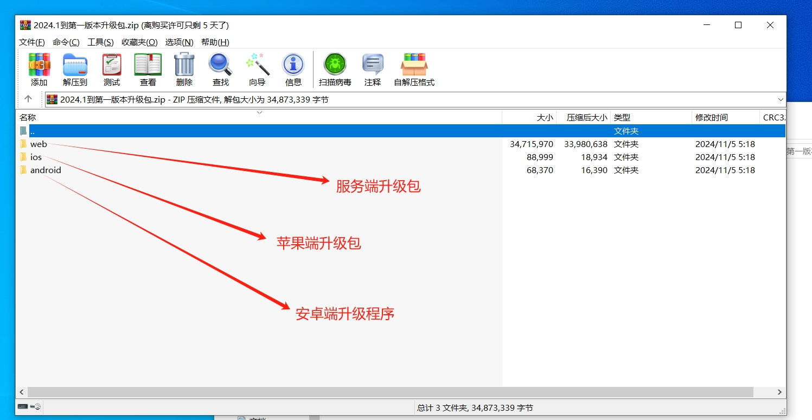Close the WinRAR window
Image resolution: width=812 pixels, height=420 pixels.
[x=770, y=25]
